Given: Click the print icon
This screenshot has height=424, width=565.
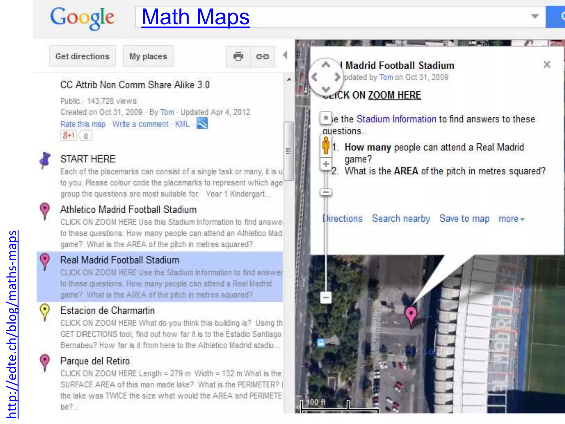Looking at the screenshot, I should (x=238, y=56).
